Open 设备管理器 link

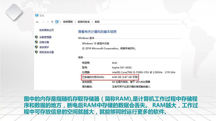(45, 37)
